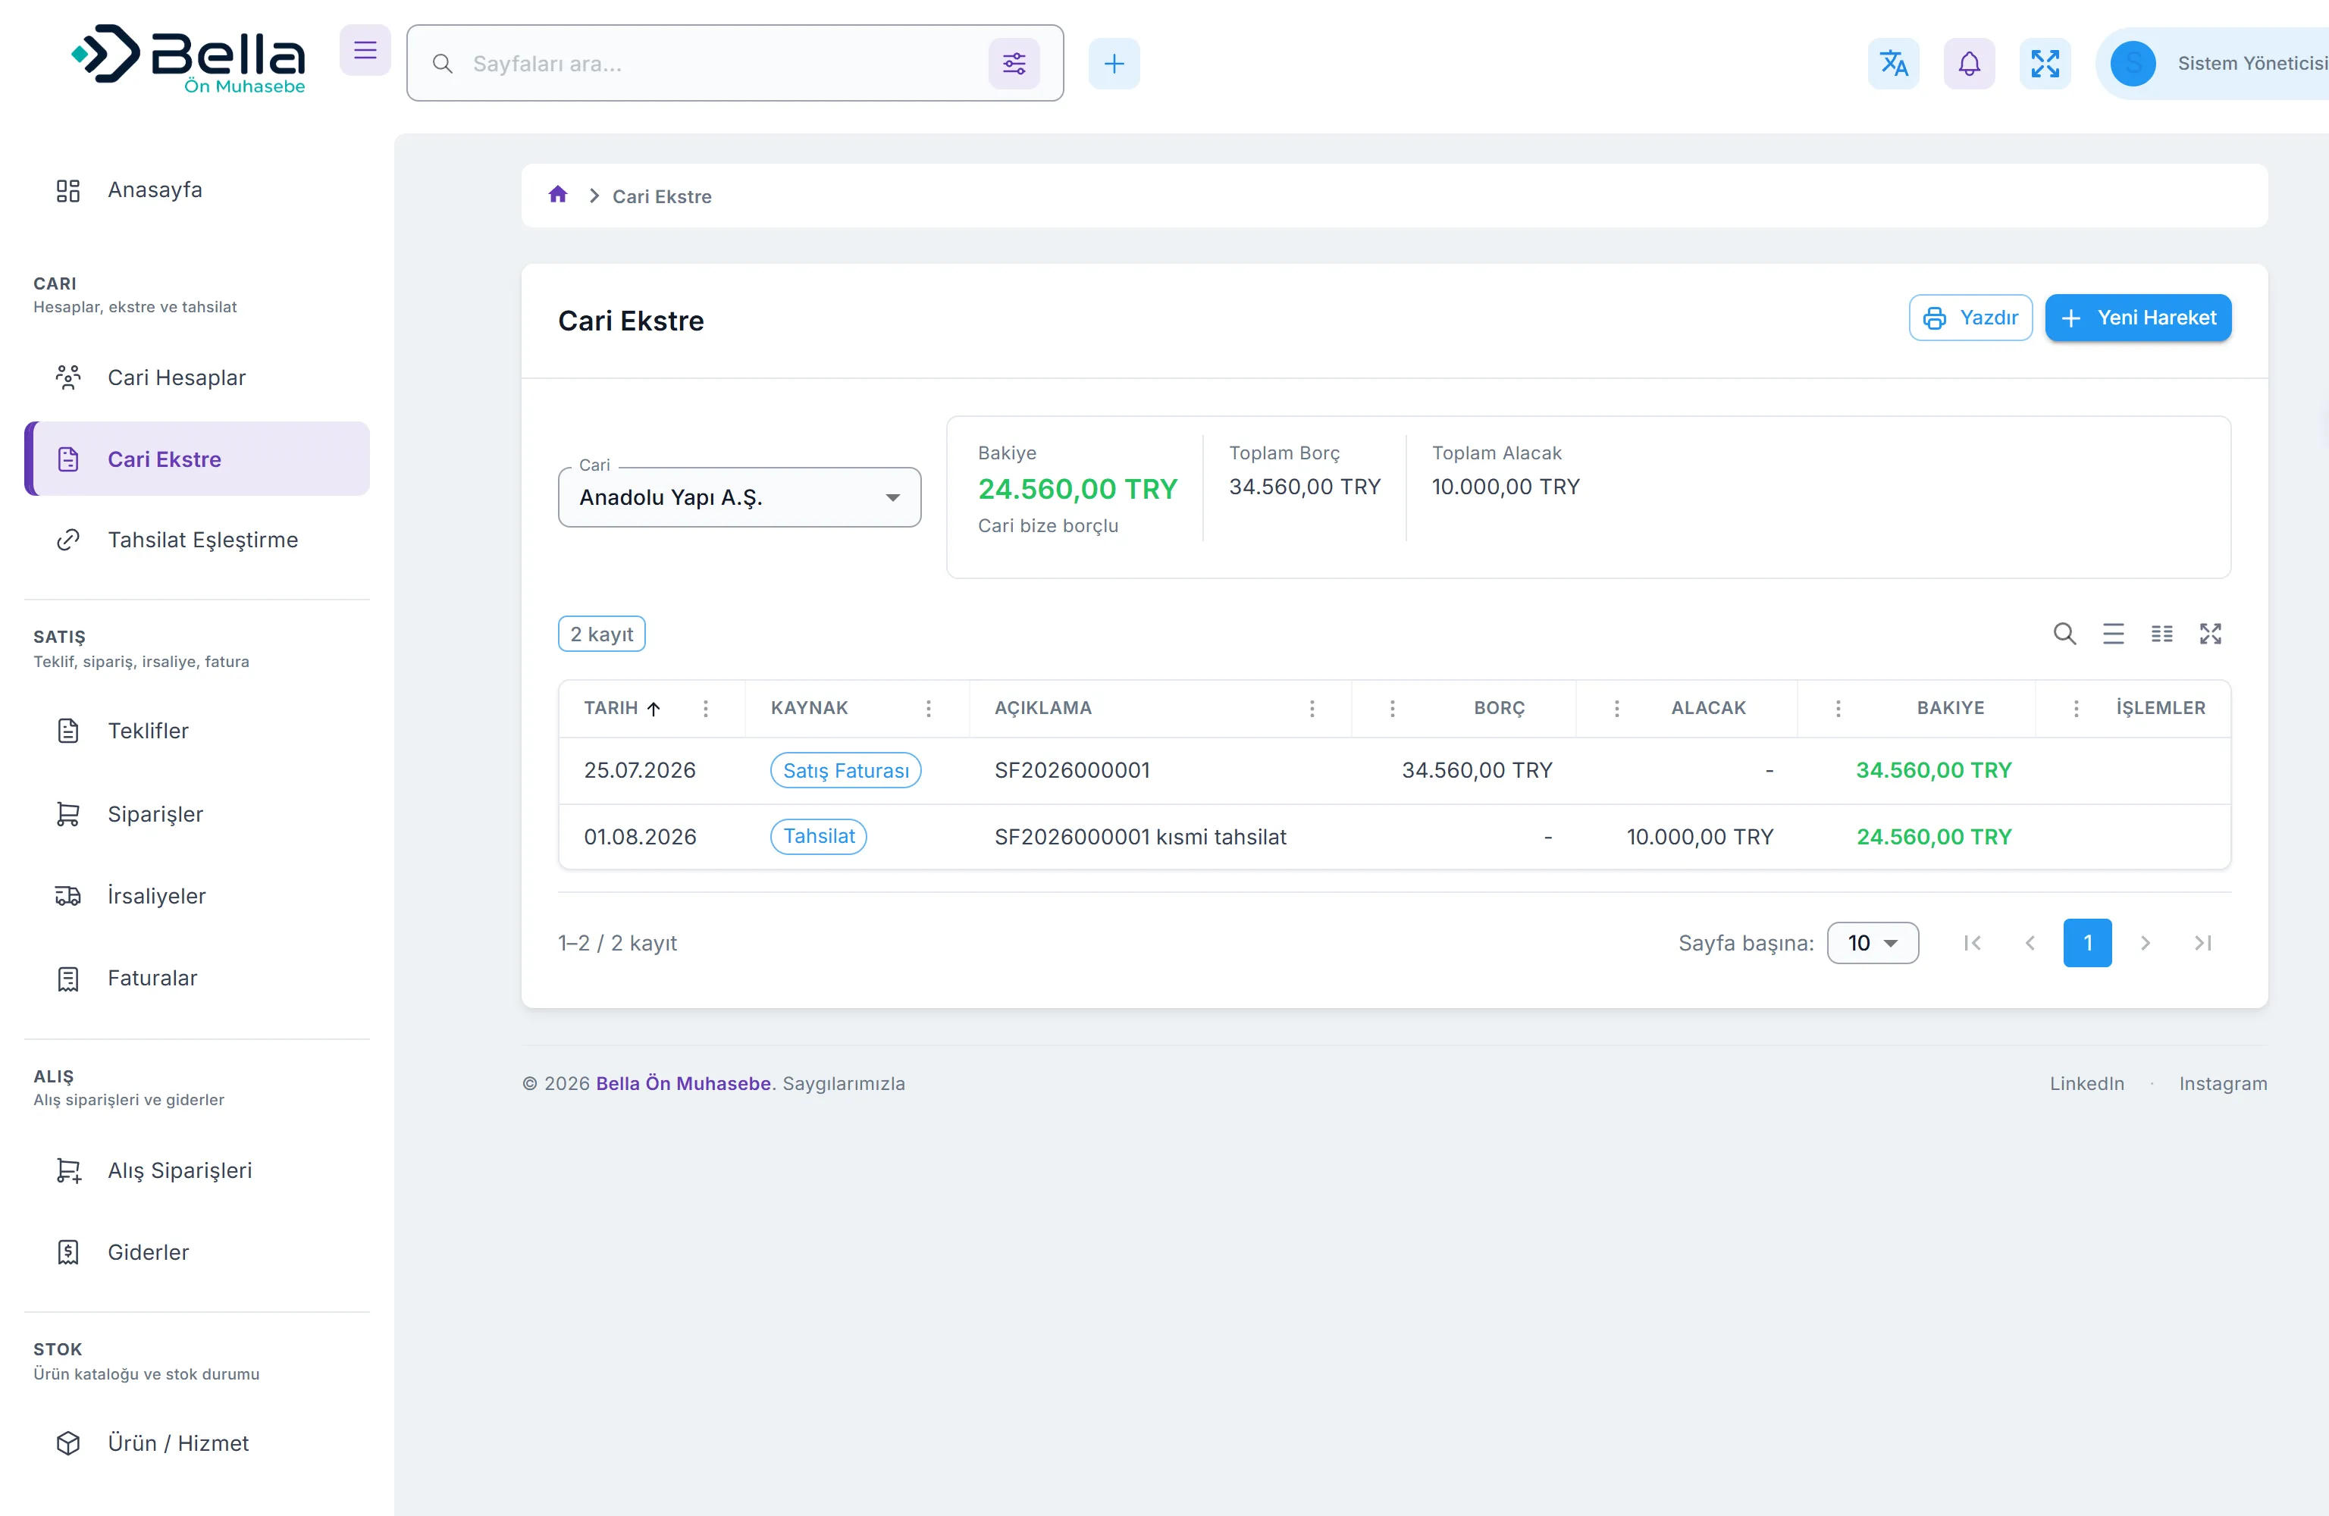2329x1516 pixels.
Task: Open the LinkedIn footer link
Action: pos(2086,1083)
